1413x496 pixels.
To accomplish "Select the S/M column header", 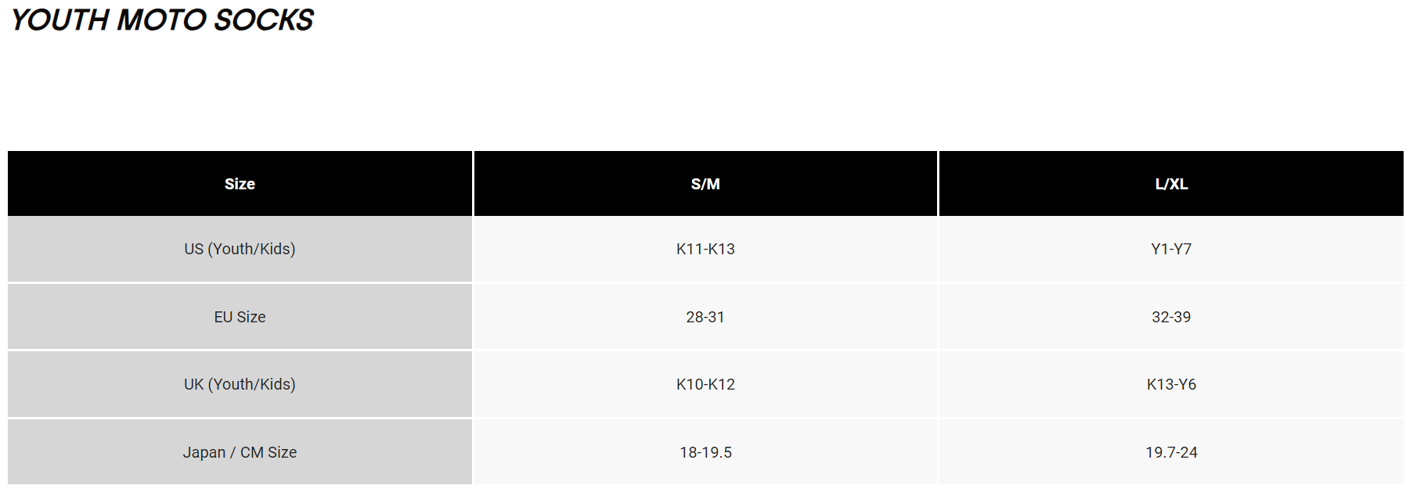I will (705, 184).
